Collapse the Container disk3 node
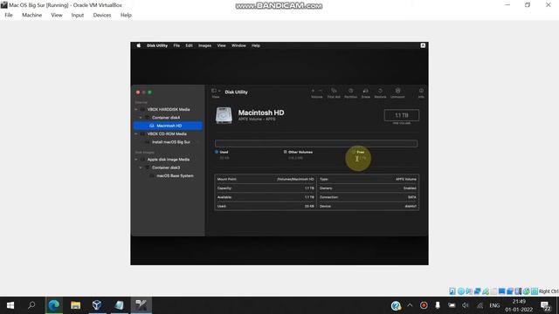Viewport: 559px width, 314px height. click(x=141, y=167)
